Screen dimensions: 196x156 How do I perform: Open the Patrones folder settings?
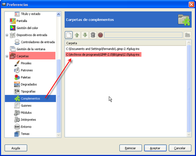27,70
